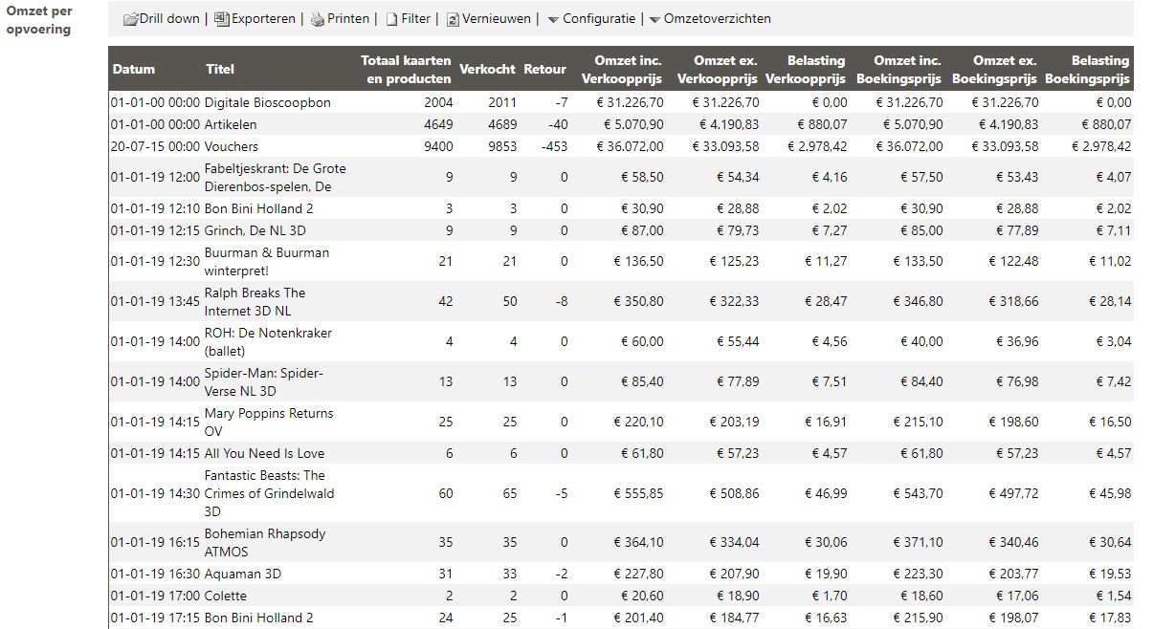Select Bon Bini Holland 2 at 17:15
Image resolution: width=1153 pixels, height=629 pixels.
(259, 618)
